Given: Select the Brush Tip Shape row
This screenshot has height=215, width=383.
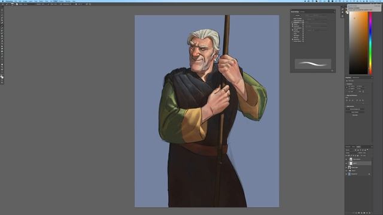Looking at the screenshot, I should 298,19.
